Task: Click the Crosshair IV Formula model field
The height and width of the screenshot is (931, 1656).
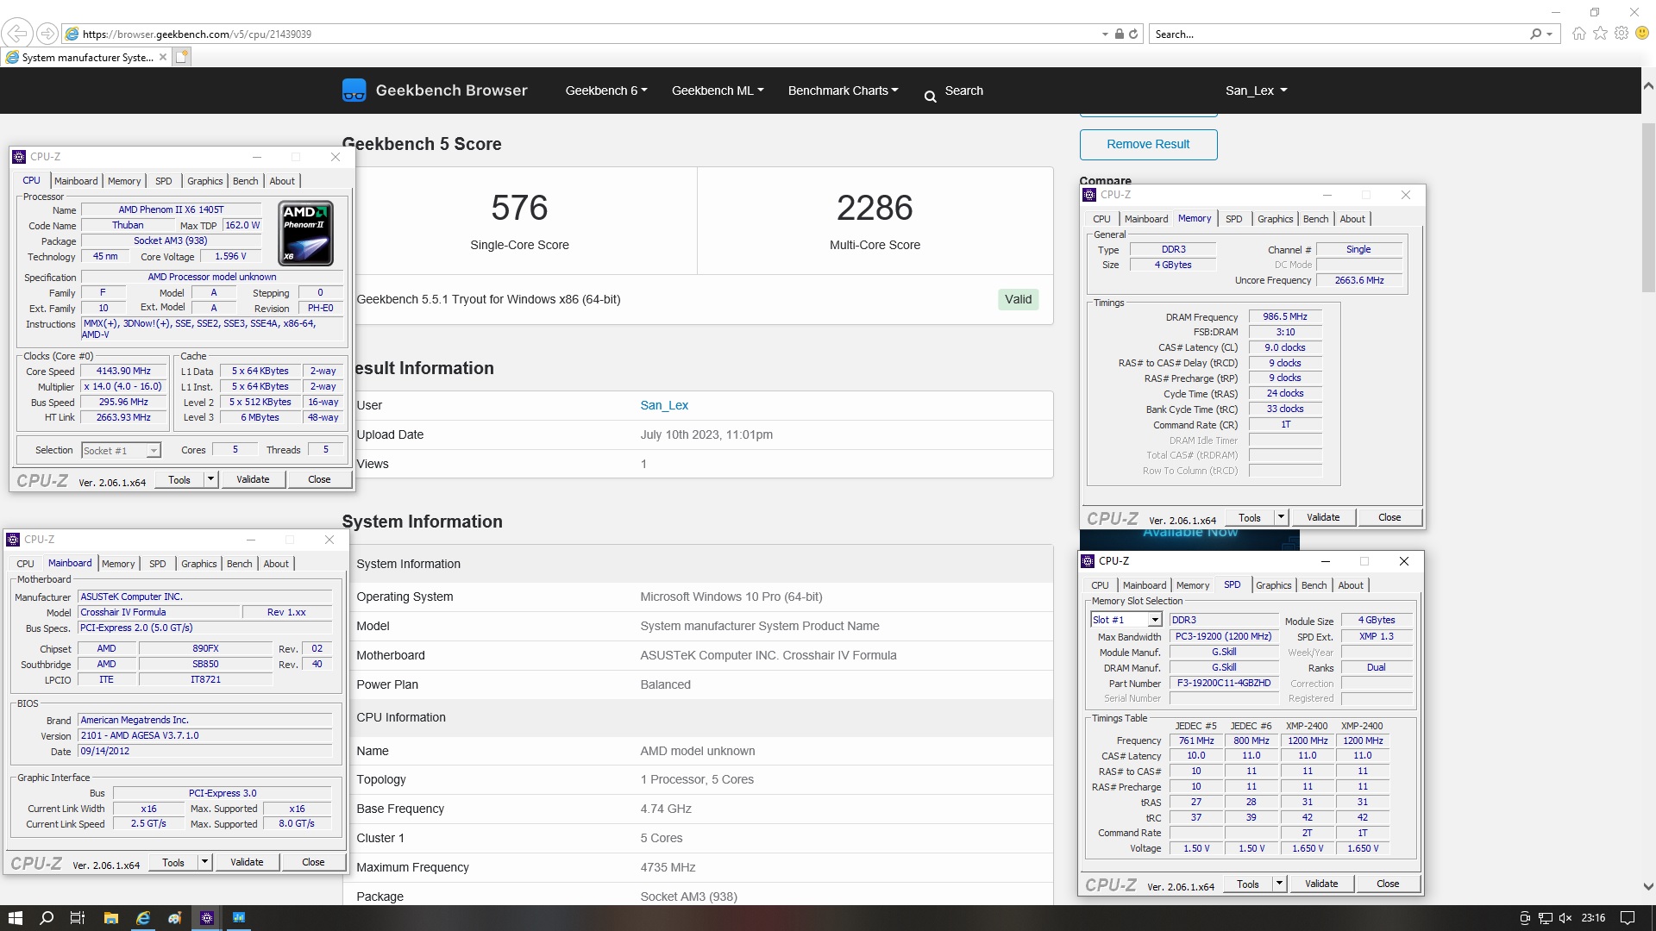Action: pos(159,612)
